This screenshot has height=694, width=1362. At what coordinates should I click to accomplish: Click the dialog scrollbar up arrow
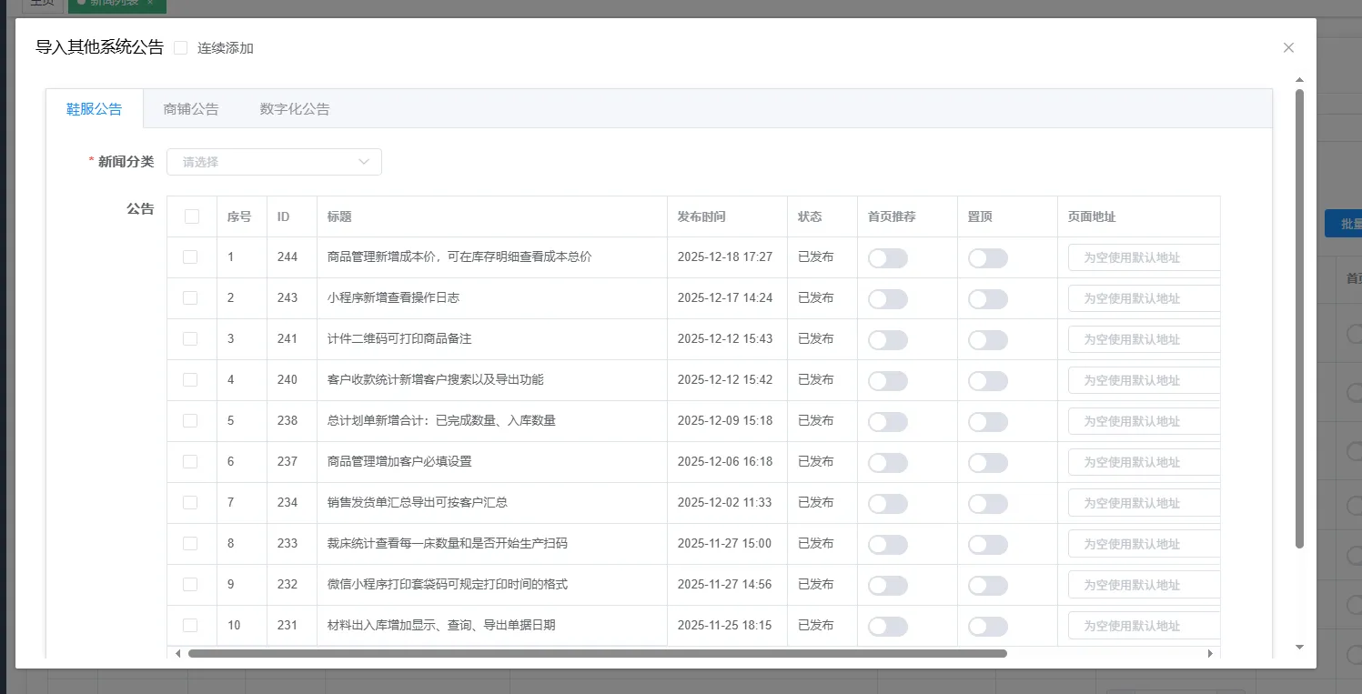point(1299,80)
